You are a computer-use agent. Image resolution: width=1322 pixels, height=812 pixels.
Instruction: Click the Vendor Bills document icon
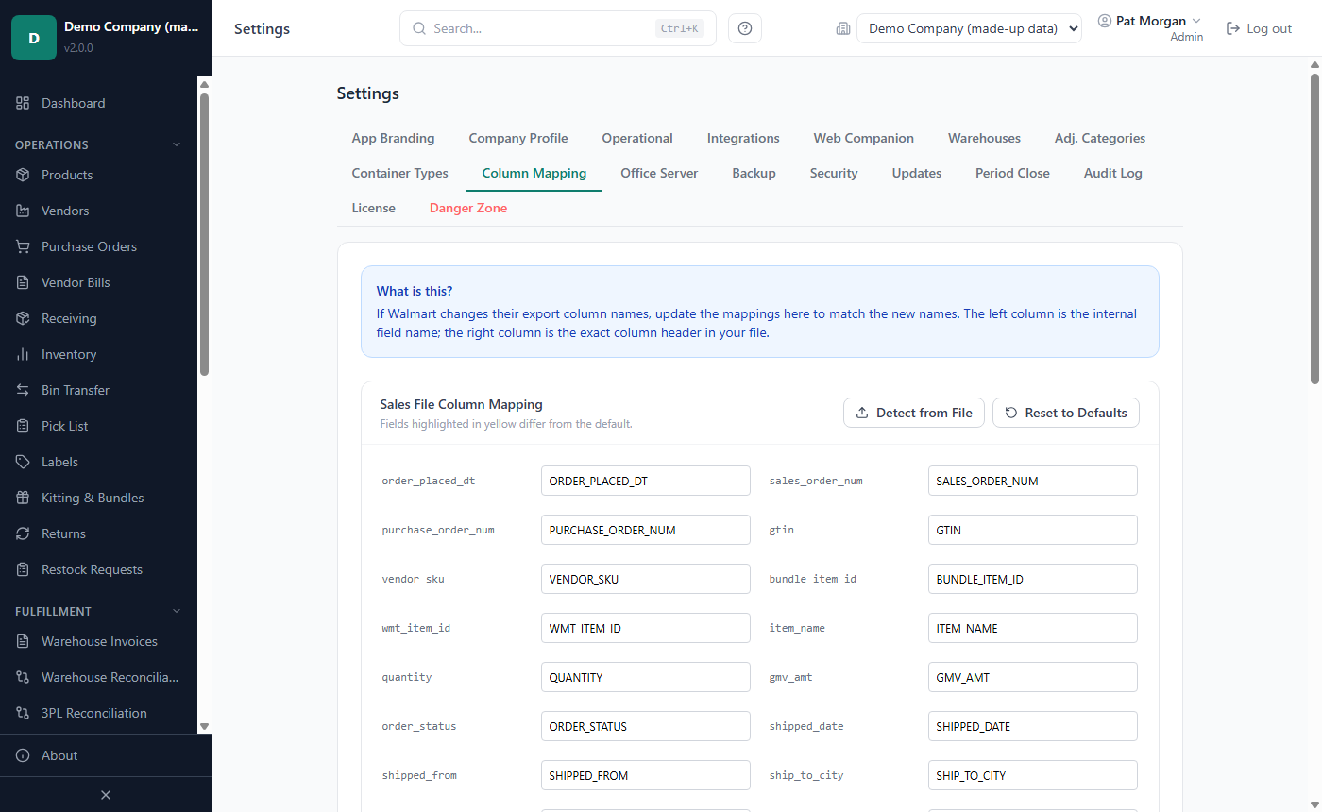(x=23, y=282)
